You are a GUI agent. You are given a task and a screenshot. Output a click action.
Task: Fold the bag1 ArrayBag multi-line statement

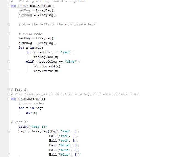point(9,132)
